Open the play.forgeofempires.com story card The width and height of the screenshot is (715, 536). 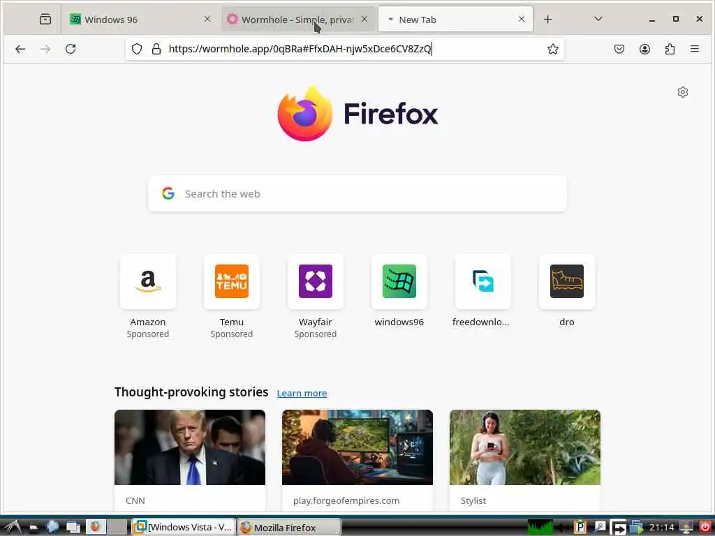(x=357, y=459)
